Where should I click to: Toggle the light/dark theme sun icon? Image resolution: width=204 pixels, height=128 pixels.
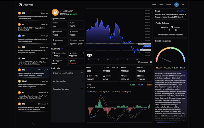point(183,5)
